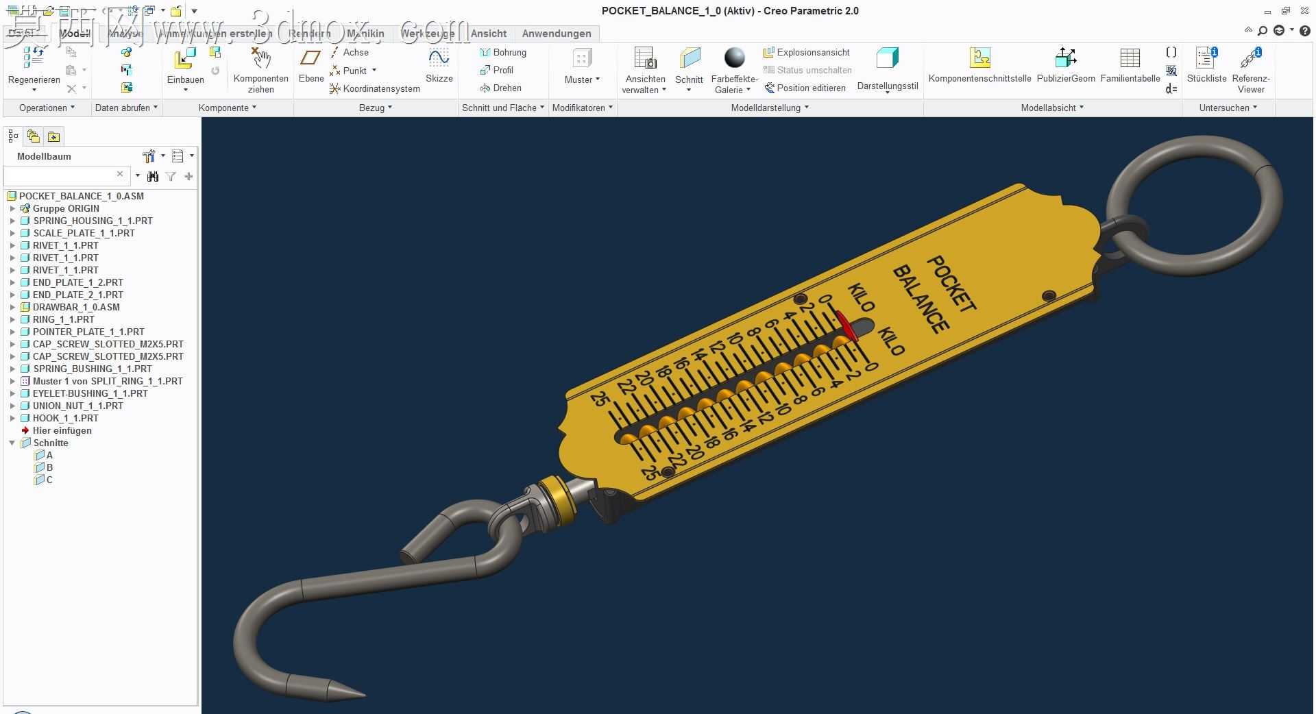Screen dimensions: 1316x714
Task: Expand the DRAWBAR_1_0.ASM subassembly
Action: point(12,307)
